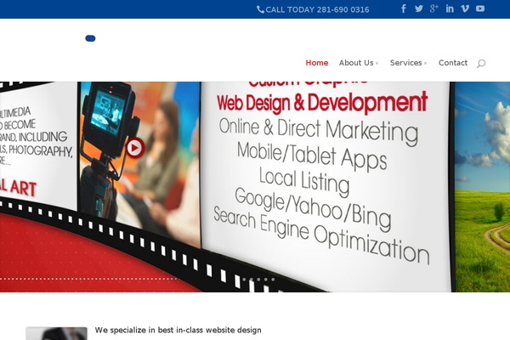Call today 281-690 0316 link
Screen dimensions: 510x340
click(x=317, y=9)
